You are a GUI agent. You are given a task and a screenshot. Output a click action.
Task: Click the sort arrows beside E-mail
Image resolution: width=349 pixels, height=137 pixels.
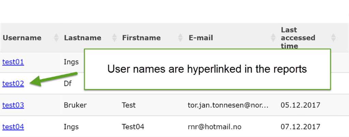point(273,38)
